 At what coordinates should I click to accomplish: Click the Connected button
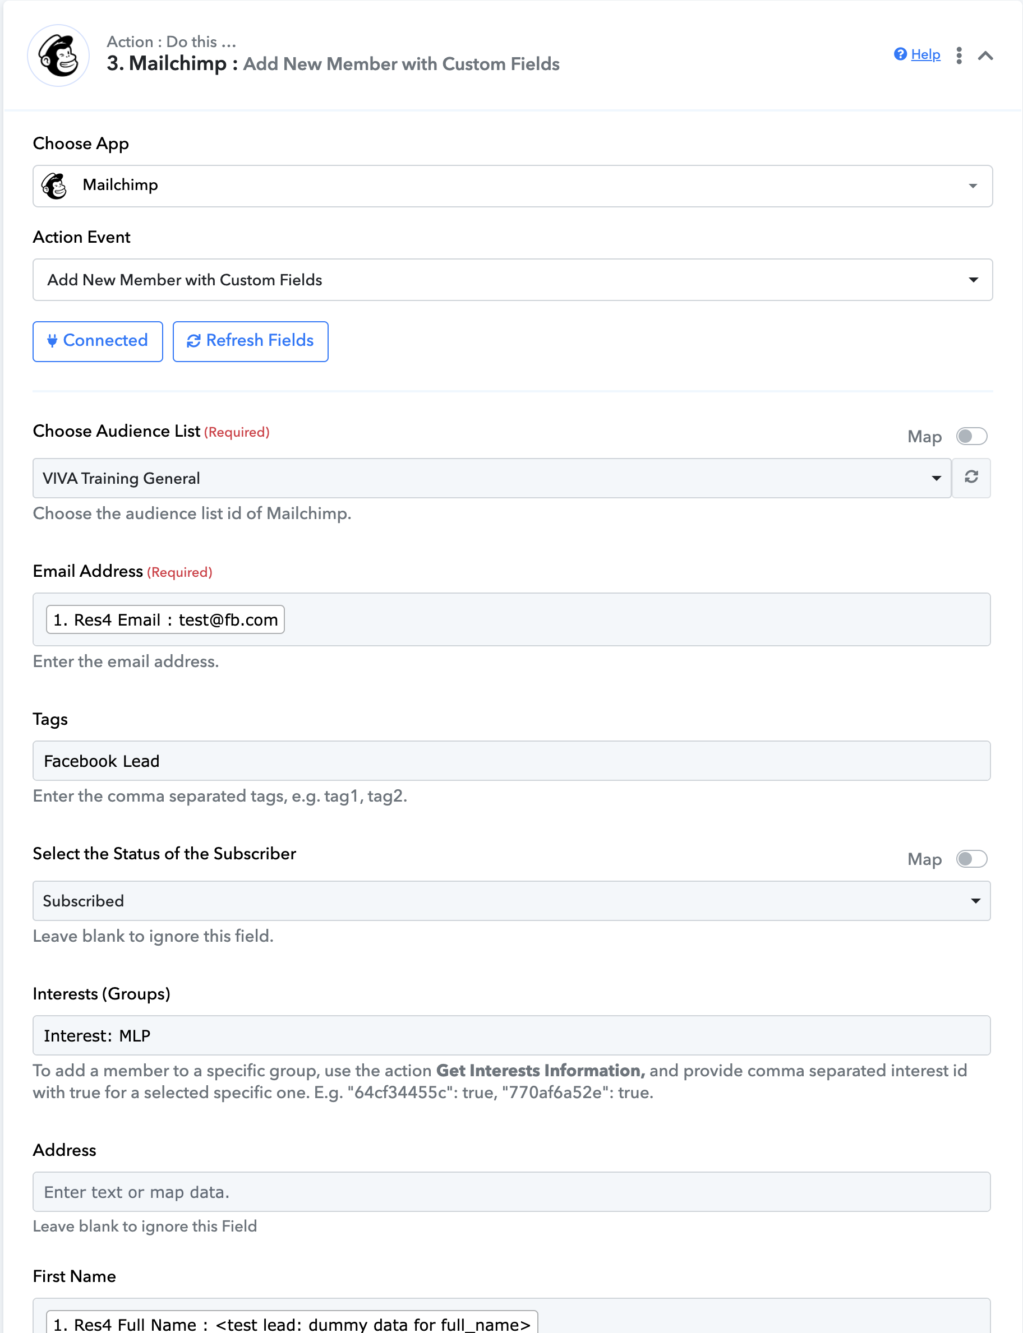tap(98, 341)
